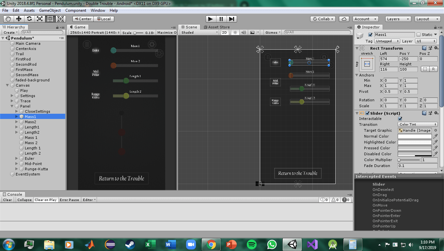This screenshot has width=444, height=251.
Task: Open the Assets menu
Action: coord(29,10)
